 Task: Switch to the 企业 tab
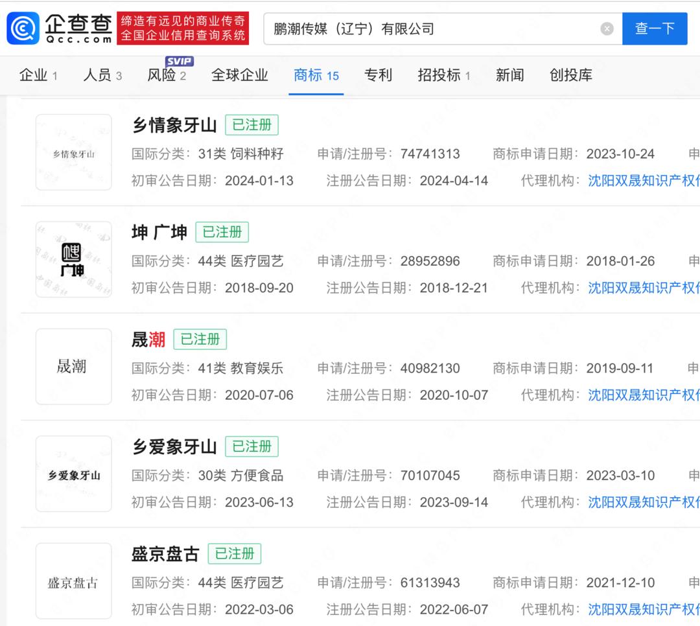[x=38, y=75]
